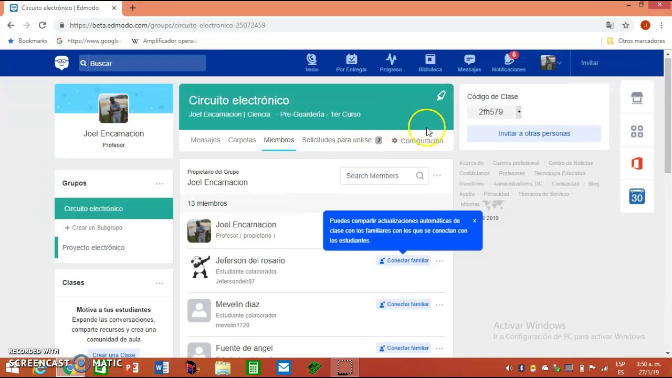Click the search magnifier in Search Members

pos(420,176)
